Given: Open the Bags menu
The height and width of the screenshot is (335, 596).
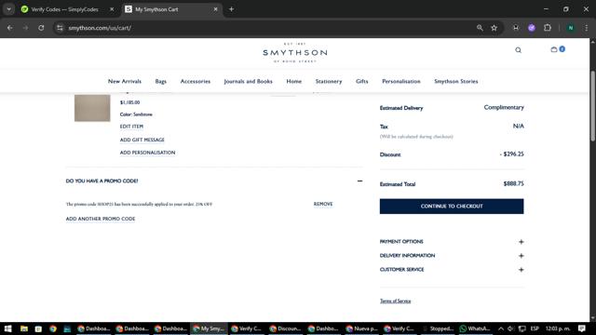Looking at the screenshot, I should coord(161,81).
